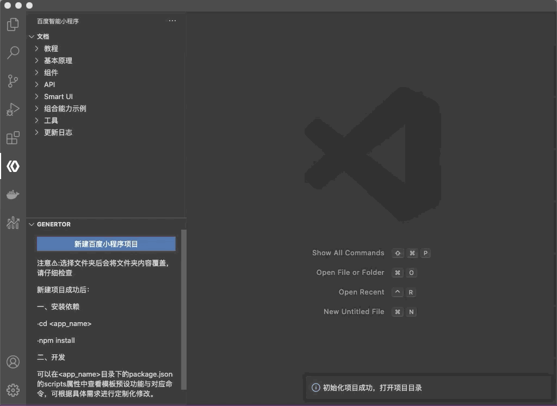Click the 百度智能小程序 sidebar title
Viewport: 557px width, 406px height.
58,21
